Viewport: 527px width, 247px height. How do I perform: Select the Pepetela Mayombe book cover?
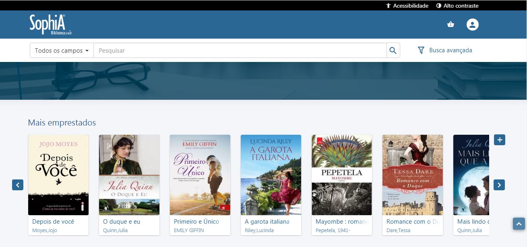point(342,175)
